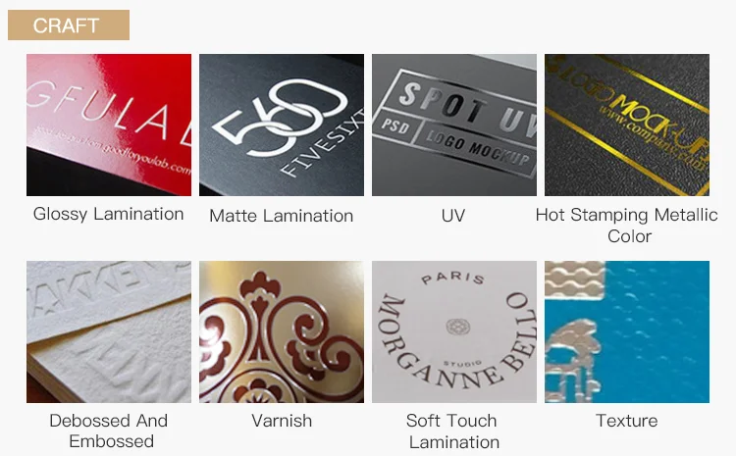This screenshot has width=736, height=456.
Task: View the Morganne Bello Soft Touch sample
Action: click(454, 331)
